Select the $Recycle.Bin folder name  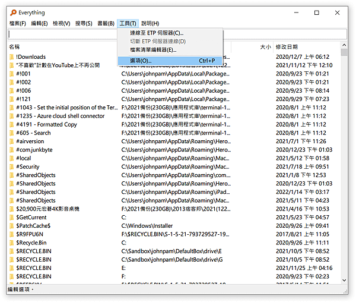pyautogui.click(x=31, y=243)
